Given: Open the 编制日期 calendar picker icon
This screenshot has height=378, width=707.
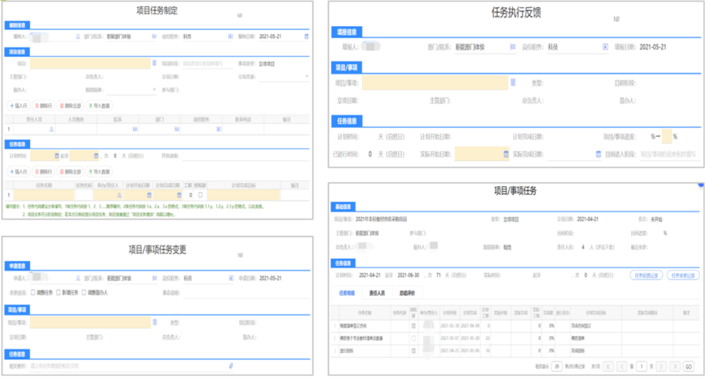Looking at the screenshot, I should click(x=306, y=37).
